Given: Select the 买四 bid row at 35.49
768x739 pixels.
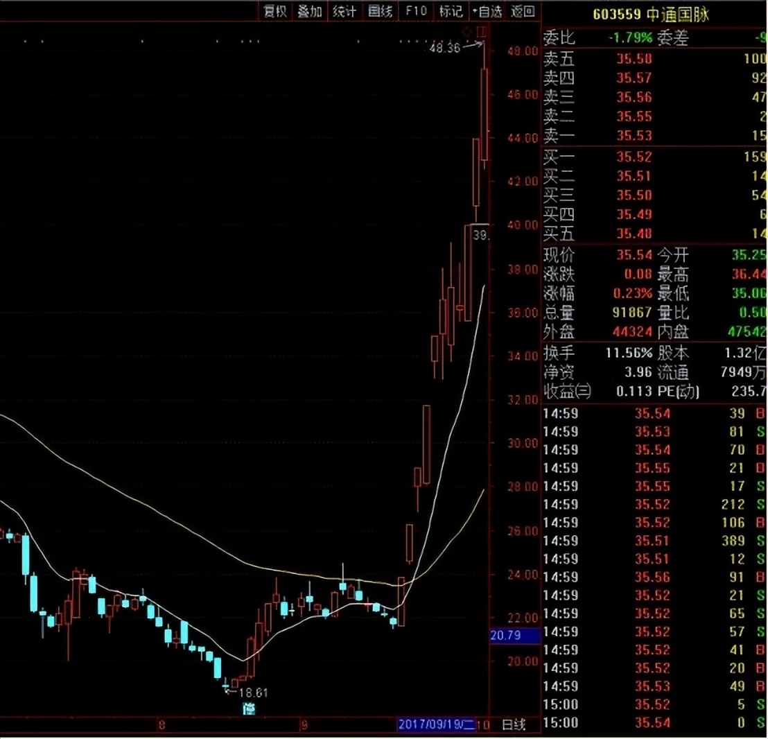Looking at the screenshot, I should (654, 214).
